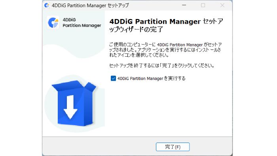Click gray footer area left of 完了
Image resolution: width=277 pixels, height=156 pixels.
click(99, 146)
